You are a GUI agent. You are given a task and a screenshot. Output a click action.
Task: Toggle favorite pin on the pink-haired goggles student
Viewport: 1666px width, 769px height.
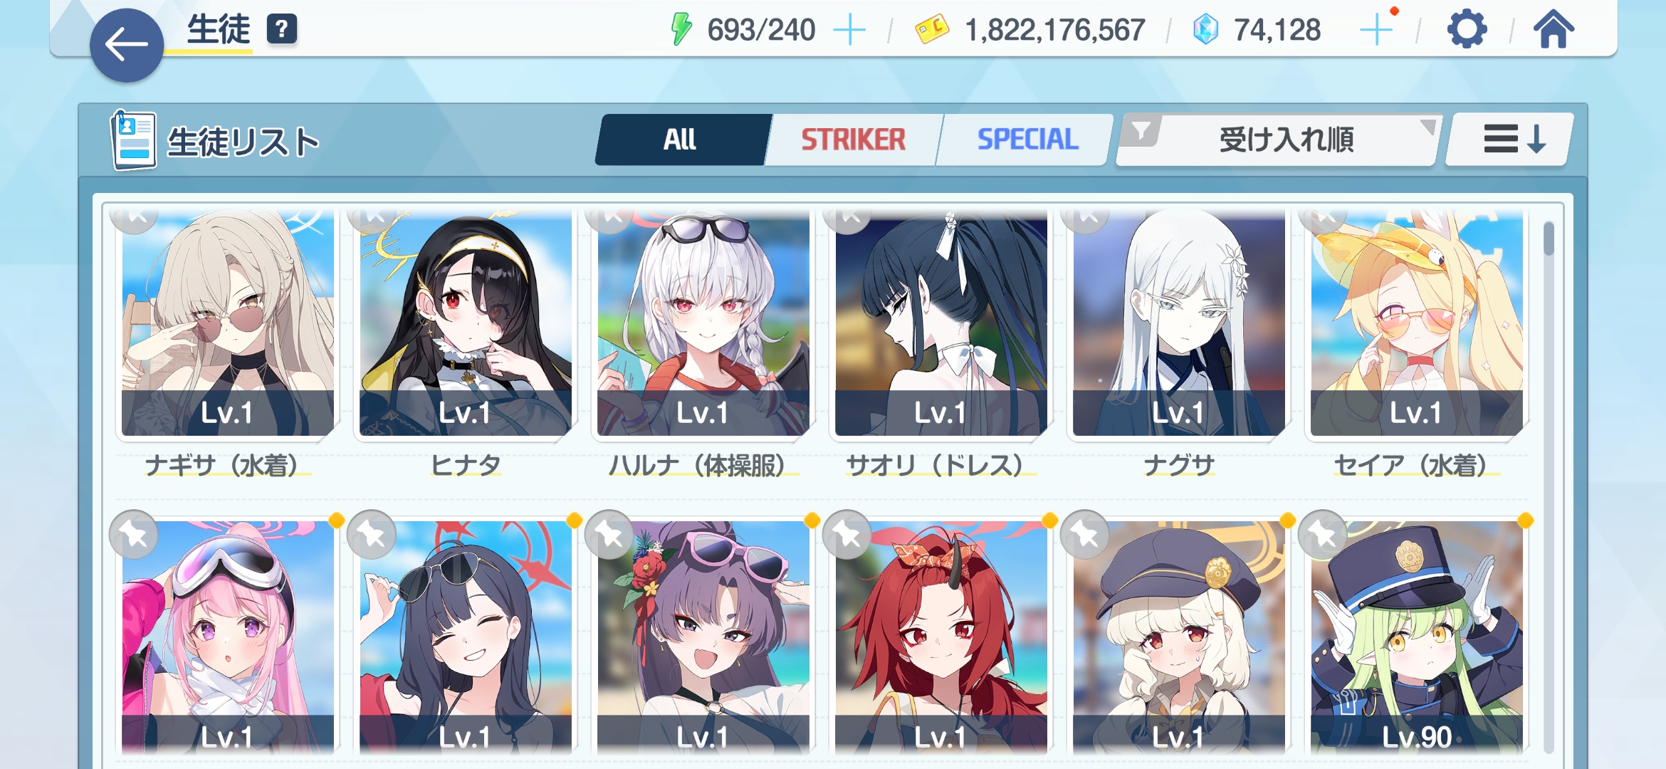[x=134, y=534]
